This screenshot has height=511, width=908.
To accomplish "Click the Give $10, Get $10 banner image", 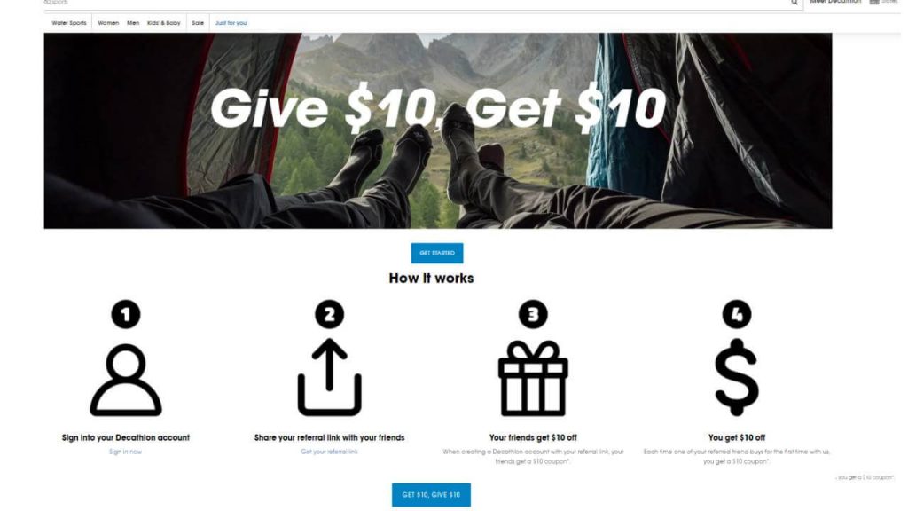I will tap(438, 131).
